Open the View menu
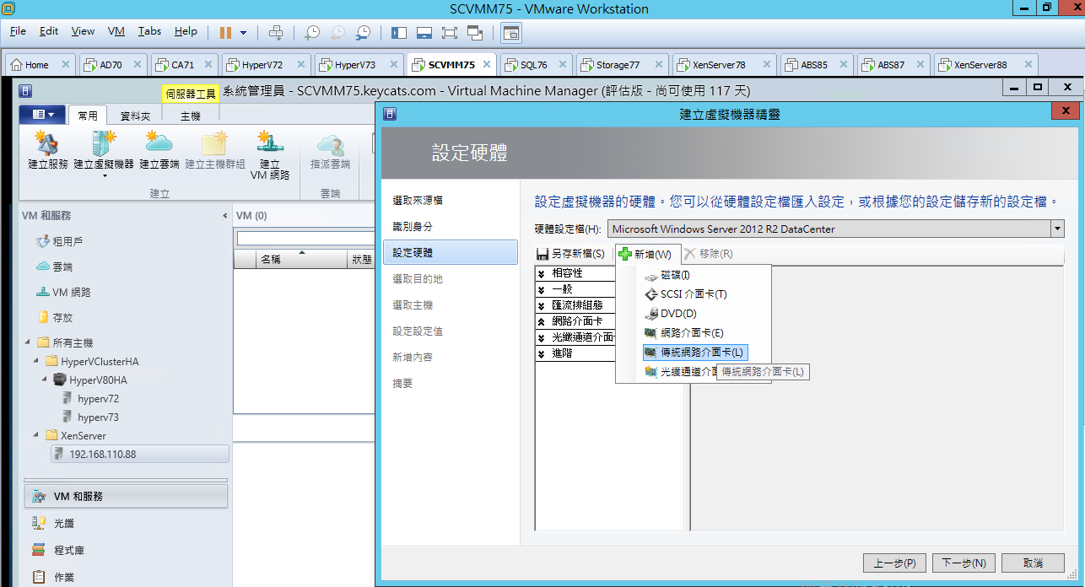 point(83,31)
